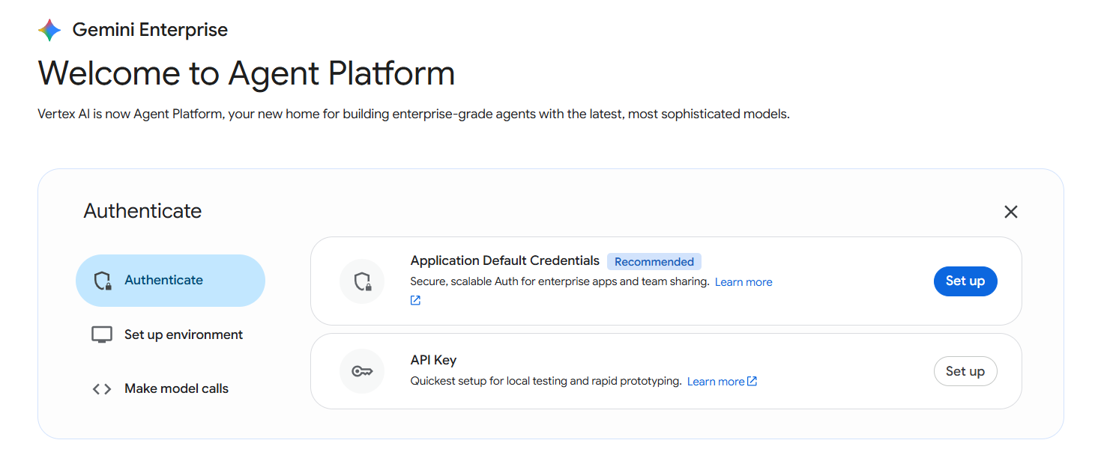Click the API Key key icon

[362, 371]
